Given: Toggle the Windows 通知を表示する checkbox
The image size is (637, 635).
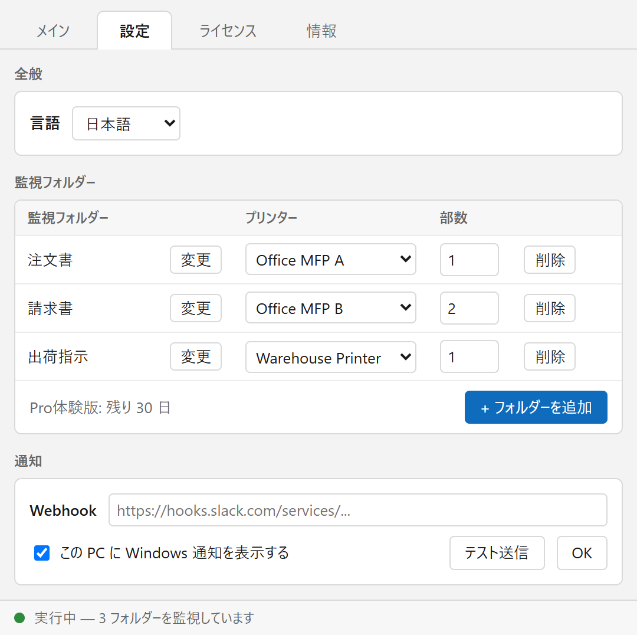Looking at the screenshot, I should tap(42, 553).
